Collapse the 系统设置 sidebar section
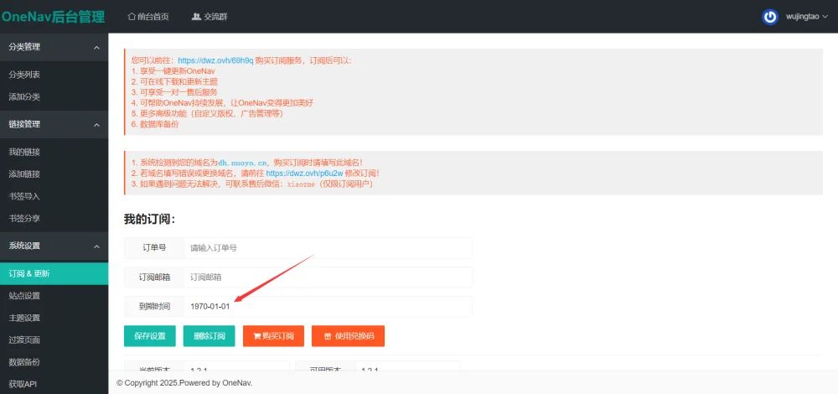This screenshot has width=838, height=394. pyautogui.click(x=54, y=246)
